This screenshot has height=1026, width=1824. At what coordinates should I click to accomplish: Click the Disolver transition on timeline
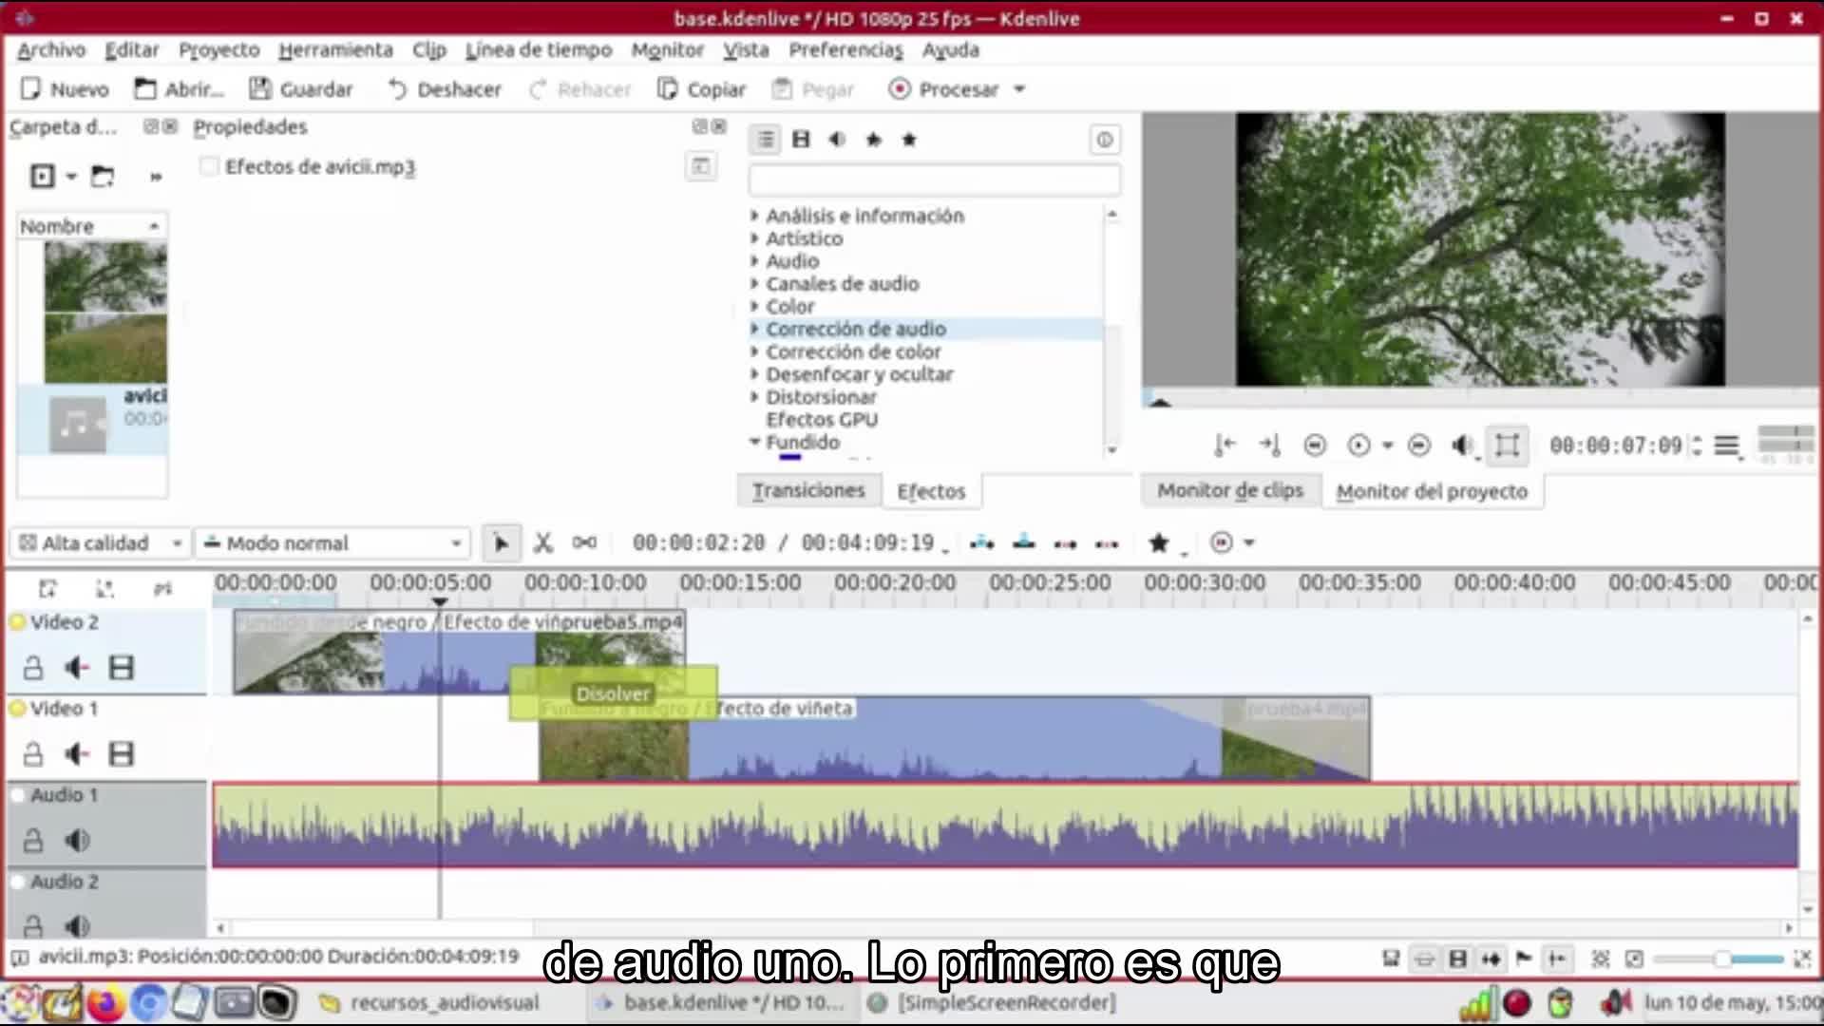tap(613, 693)
